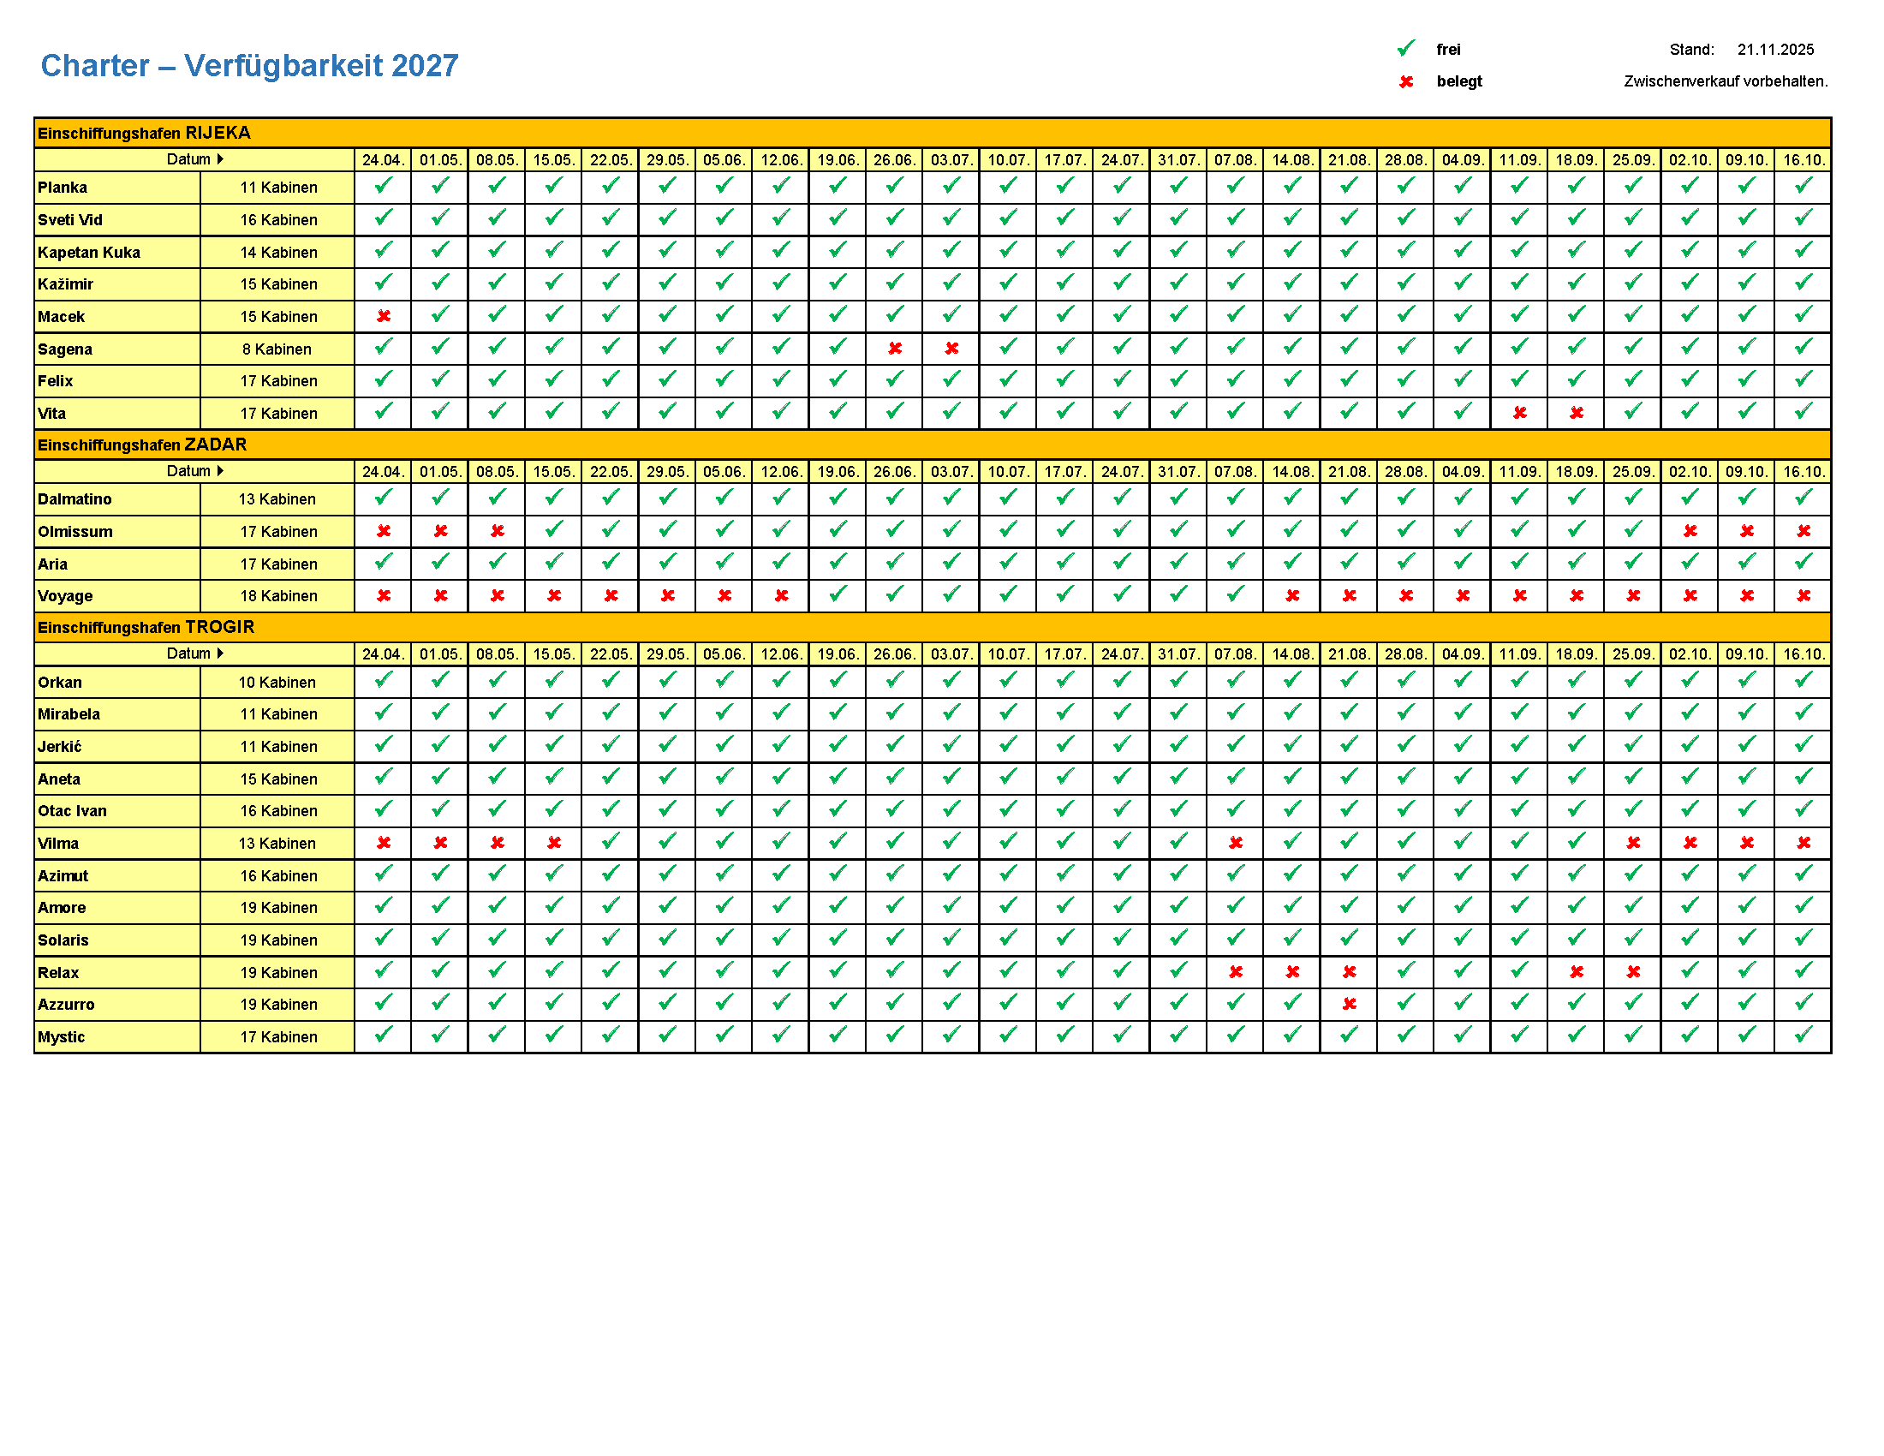Click the Stand date 21.11.2025
Screen dimensions: 1884x1456
click(x=1774, y=50)
